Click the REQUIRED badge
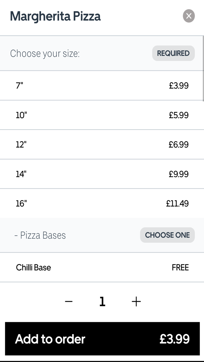Image resolution: width=204 pixels, height=362 pixels. click(x=173, y=53)
